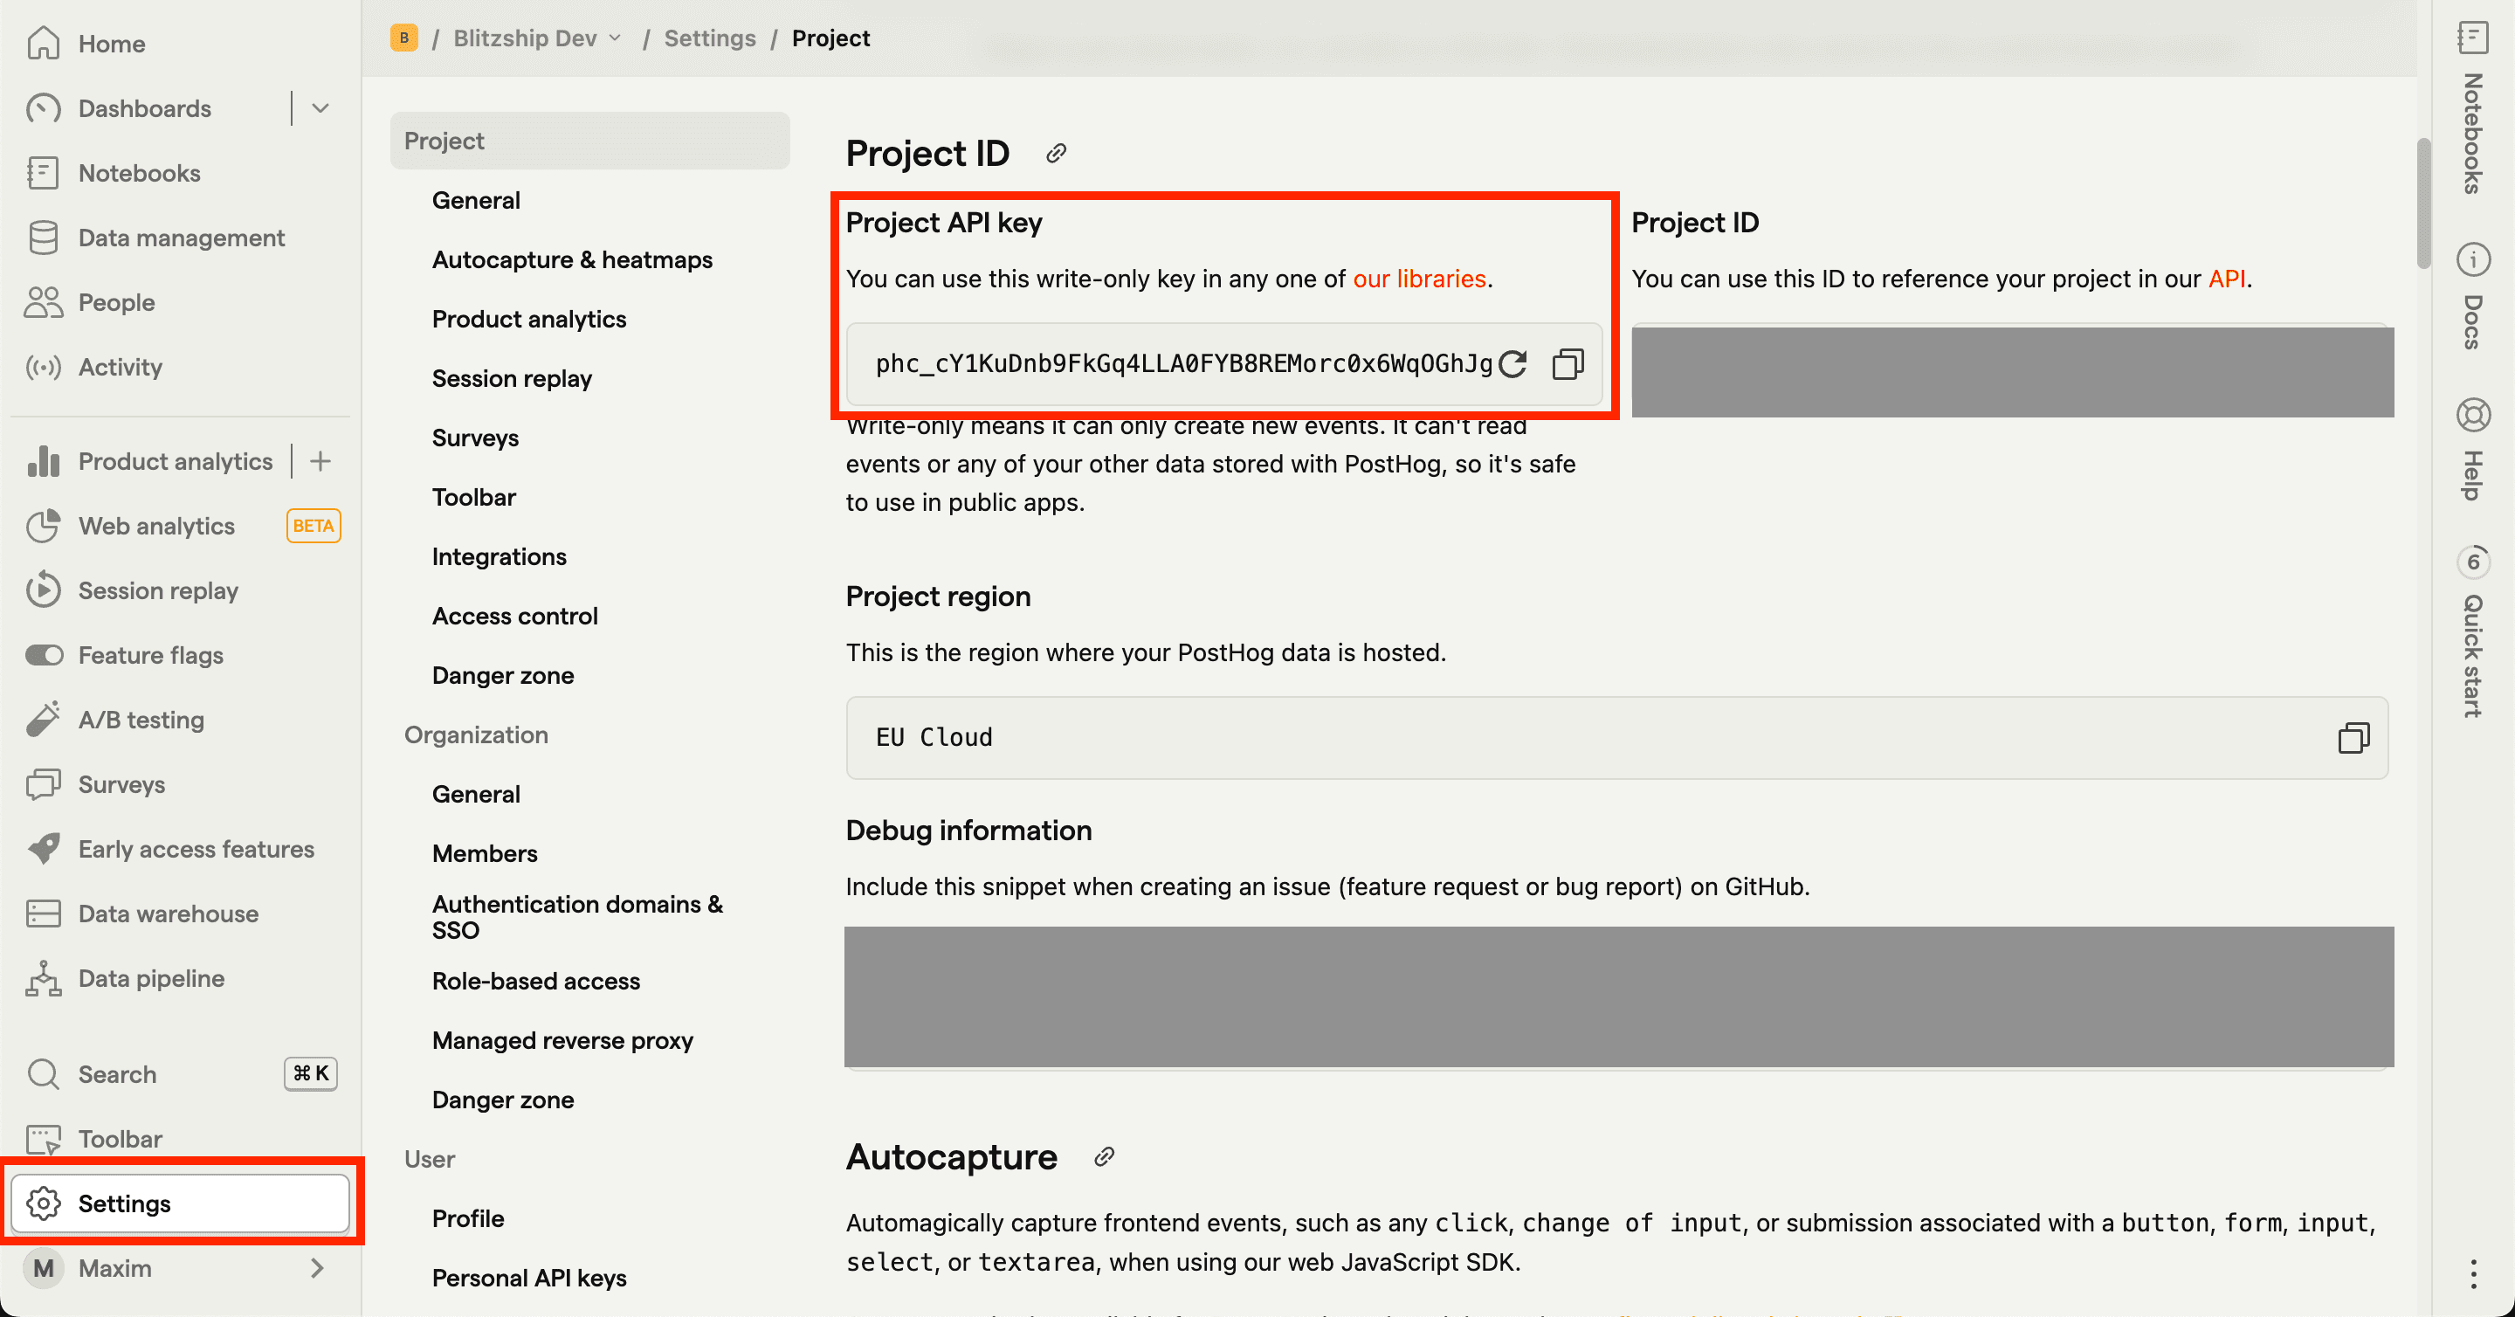Screen dimensions: 2515x1317
Task: Copy the EU Cloud project region
Action: 2353,738
